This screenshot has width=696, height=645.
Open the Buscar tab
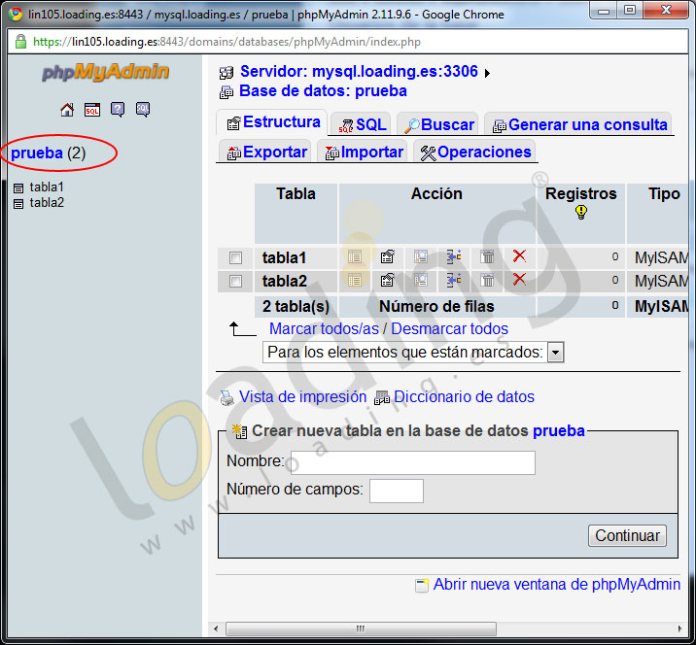click(437, 124)
